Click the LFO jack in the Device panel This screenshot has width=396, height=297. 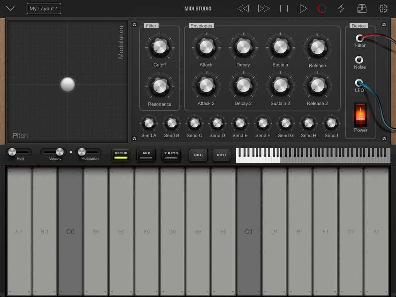[360, 83]
